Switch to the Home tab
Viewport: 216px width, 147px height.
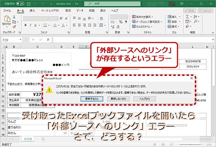pos(21,11)
